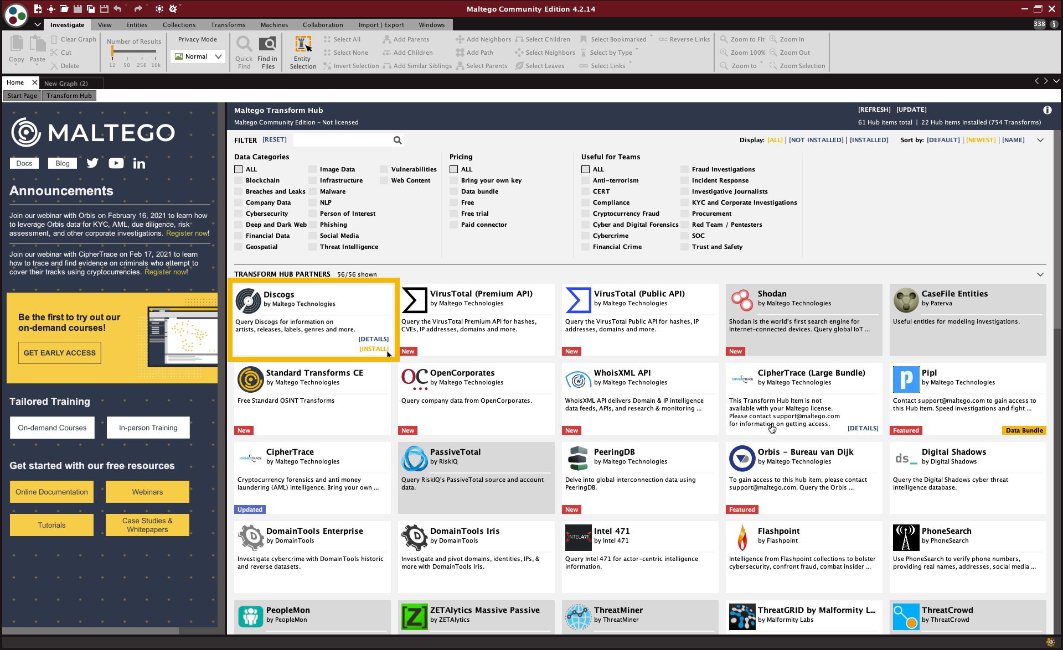
Task: Click the REFRESH link in the hub header
Action: pyautogui.click(x=874, y=110)
